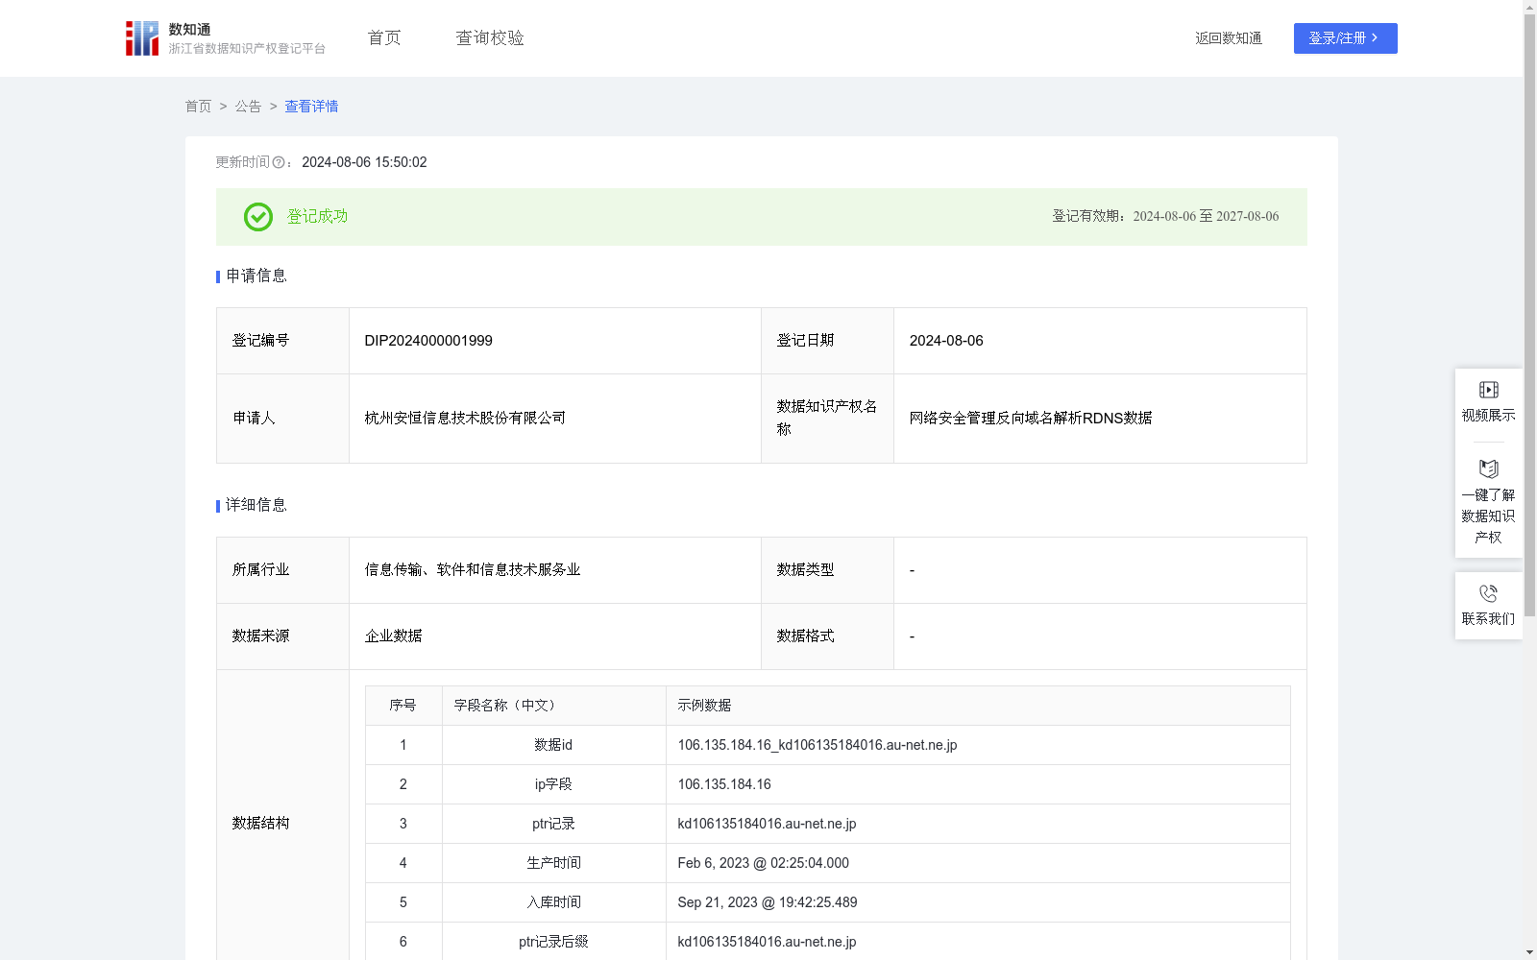Select Feb 6, 2023 @ 02:25:04.000 value

coord(764,863)
